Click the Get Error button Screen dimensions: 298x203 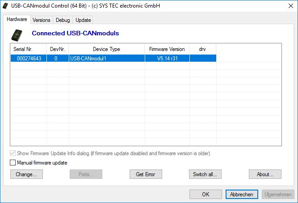146,174
